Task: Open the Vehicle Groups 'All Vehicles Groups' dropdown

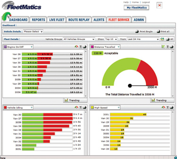Action: (79, 39)
